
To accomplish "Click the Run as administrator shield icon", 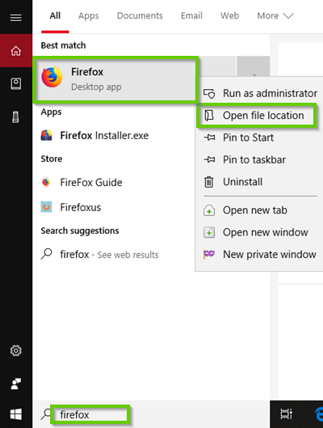I will tap(209, 93).
